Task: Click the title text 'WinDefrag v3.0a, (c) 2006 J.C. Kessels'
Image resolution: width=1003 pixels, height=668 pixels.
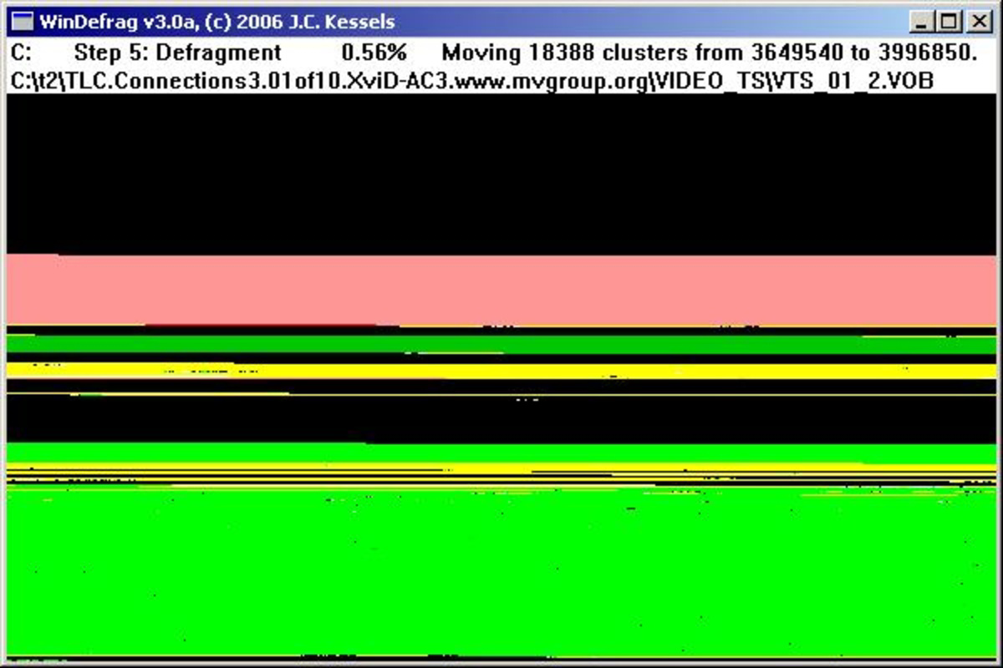Action: click(217, 21)
